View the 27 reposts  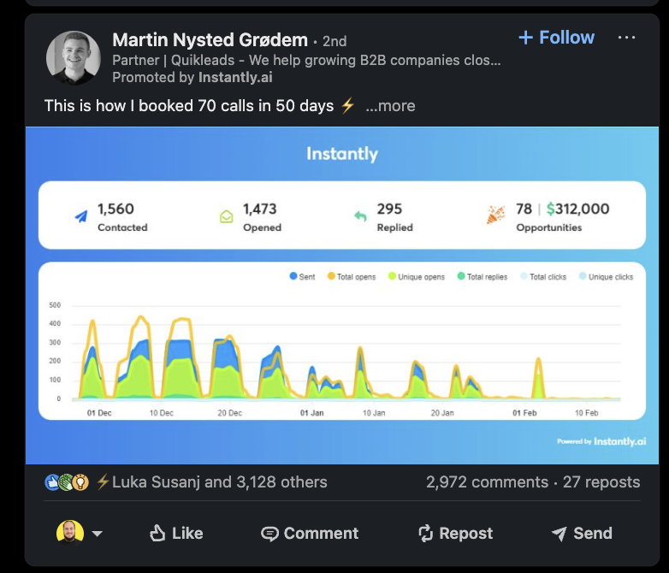pos(601,482)
